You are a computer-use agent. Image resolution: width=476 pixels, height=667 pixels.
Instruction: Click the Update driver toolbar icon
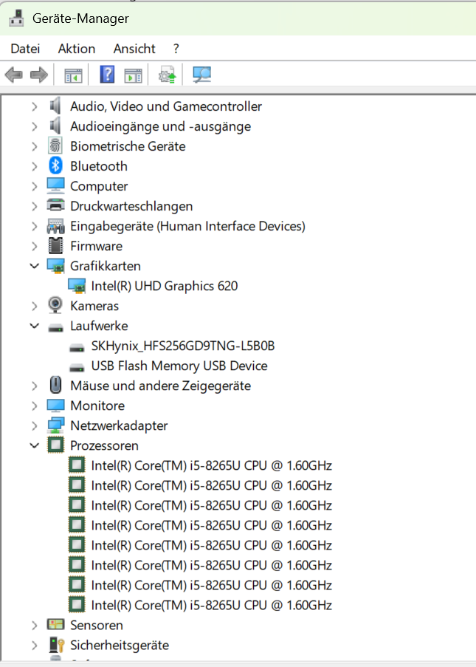167,75
